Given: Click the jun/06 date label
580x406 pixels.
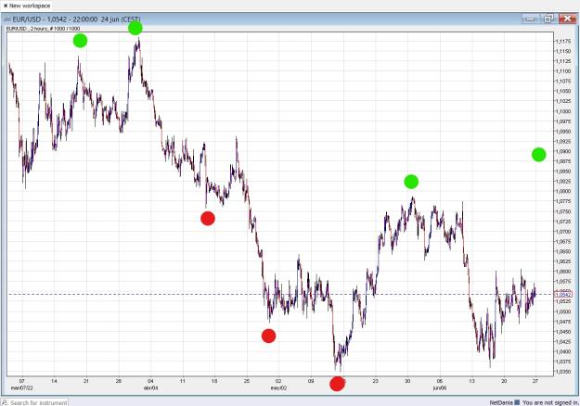Looking at the screenshot, I should coord(440,388).
